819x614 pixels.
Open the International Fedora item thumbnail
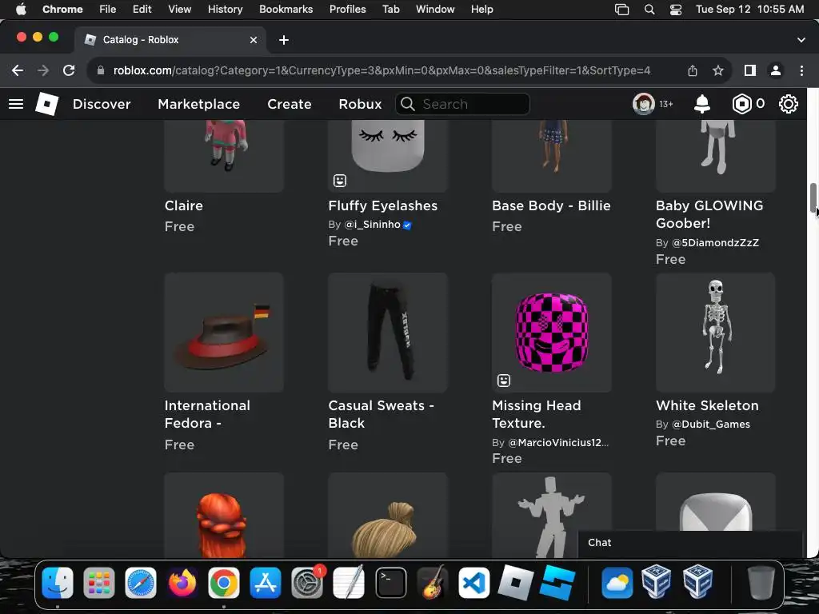click(x=224, y=332)
